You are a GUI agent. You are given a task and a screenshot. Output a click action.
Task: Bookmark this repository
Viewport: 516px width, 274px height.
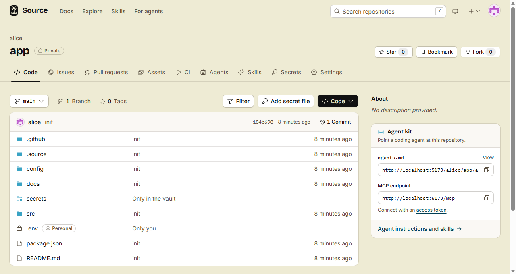[x=437, y=52]
